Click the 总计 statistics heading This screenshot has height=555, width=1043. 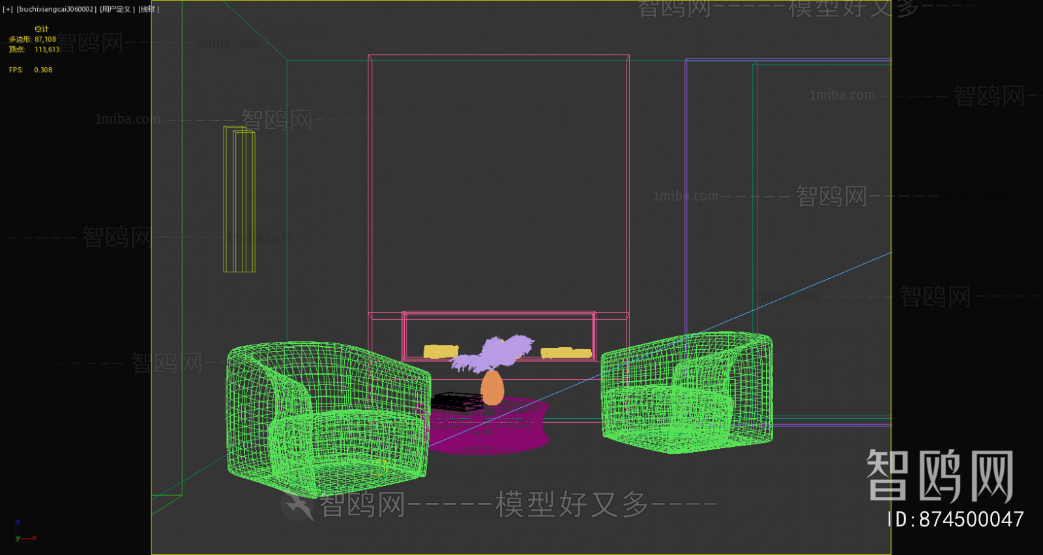[x=42, y=29]
